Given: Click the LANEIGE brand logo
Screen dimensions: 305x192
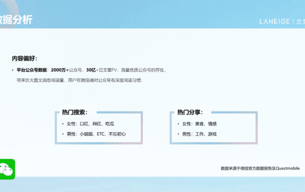Looking at the screenshot, I should (x=282, y=21).
